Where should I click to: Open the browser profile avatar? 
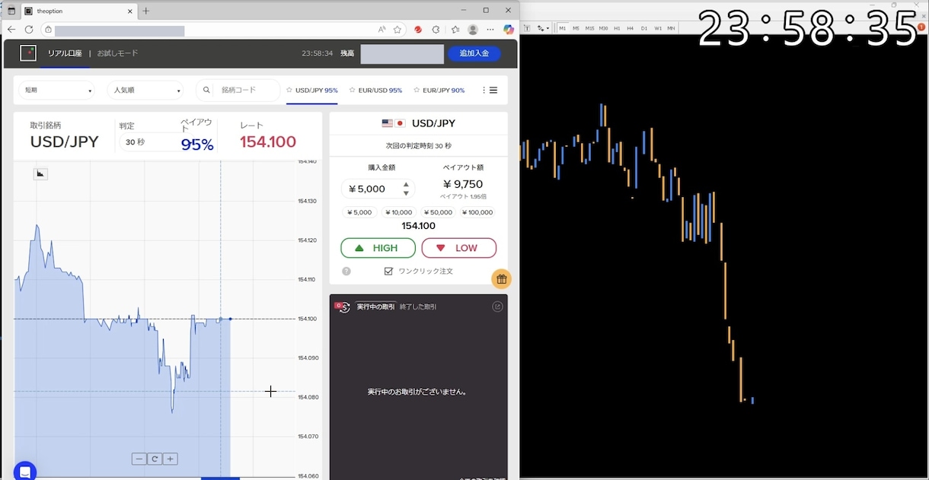click(x=473, y=30)
